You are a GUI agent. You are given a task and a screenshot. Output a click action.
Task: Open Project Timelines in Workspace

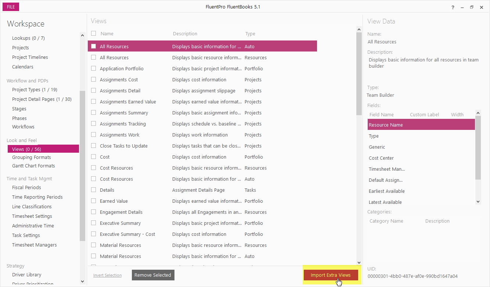30,57
